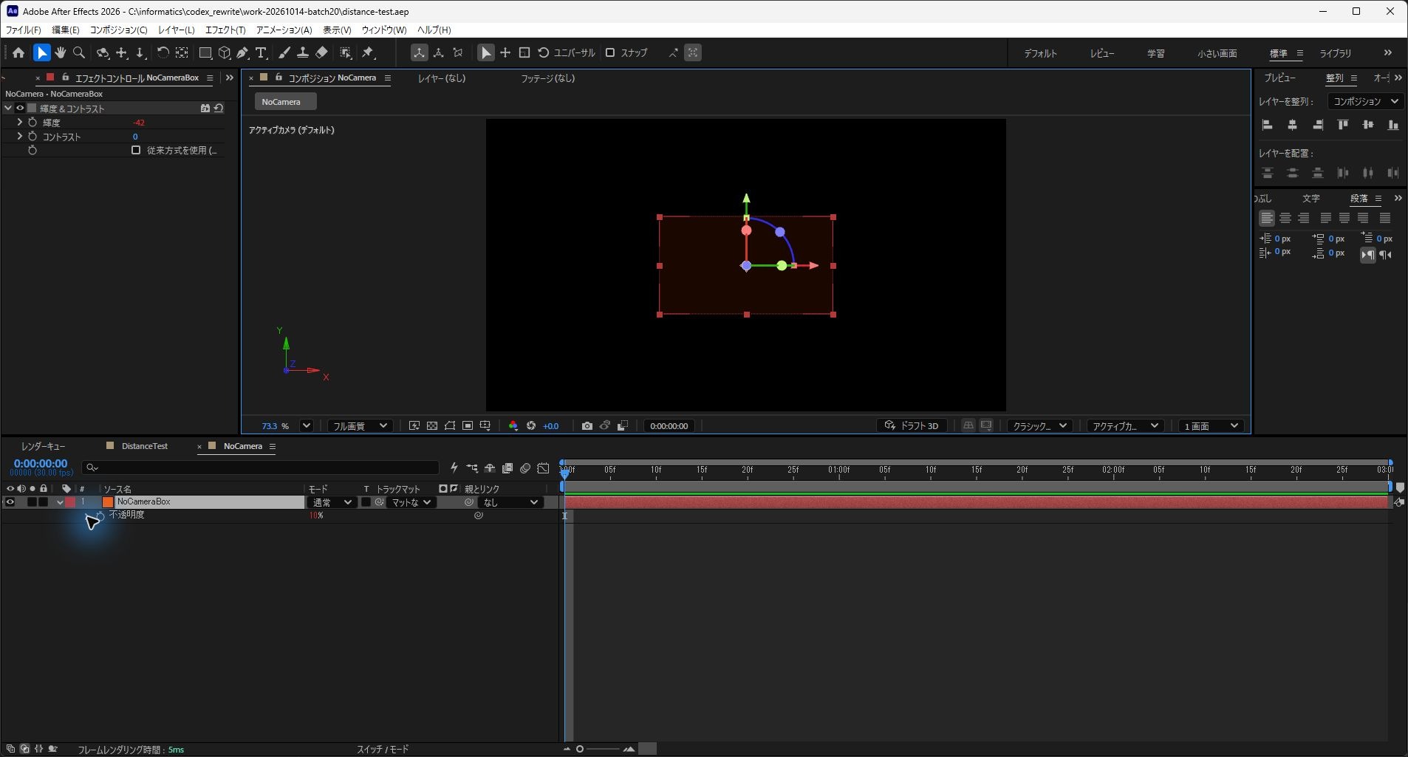Screen dimensions: 1408x757
Task: Click the current time 0:00:00:00 display
Action: click(41, 464)
